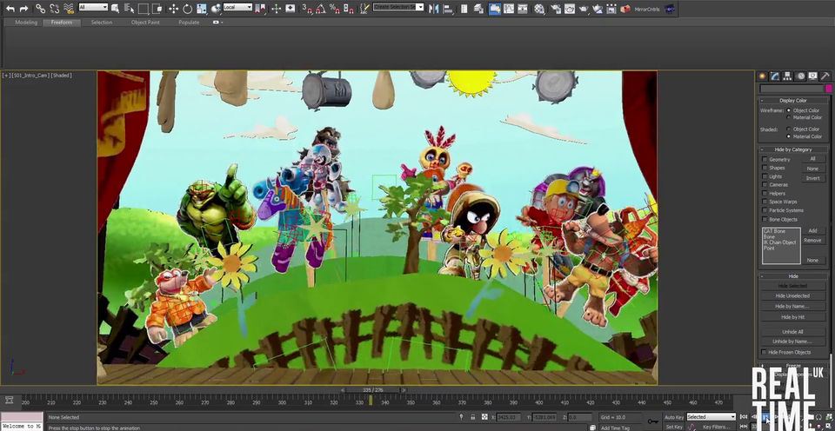This screenshot has width=835, height=431.
Task: Open the Create Selection Set dropdown
Action: [397, 8]
